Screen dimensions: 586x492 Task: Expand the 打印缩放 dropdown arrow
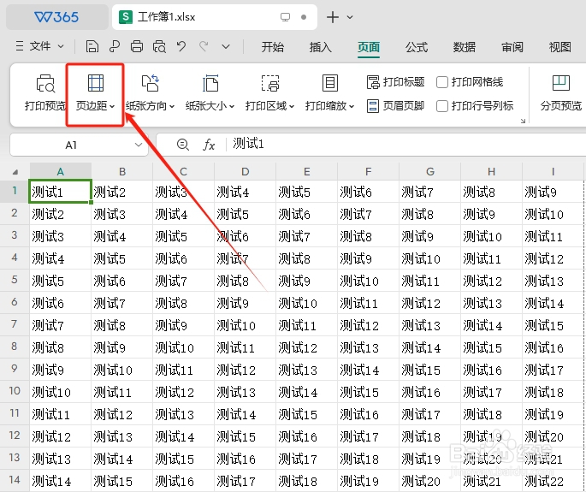(352, 107)
